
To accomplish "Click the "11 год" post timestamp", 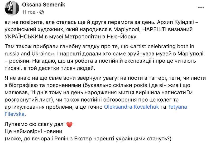I will click(29, 12).
